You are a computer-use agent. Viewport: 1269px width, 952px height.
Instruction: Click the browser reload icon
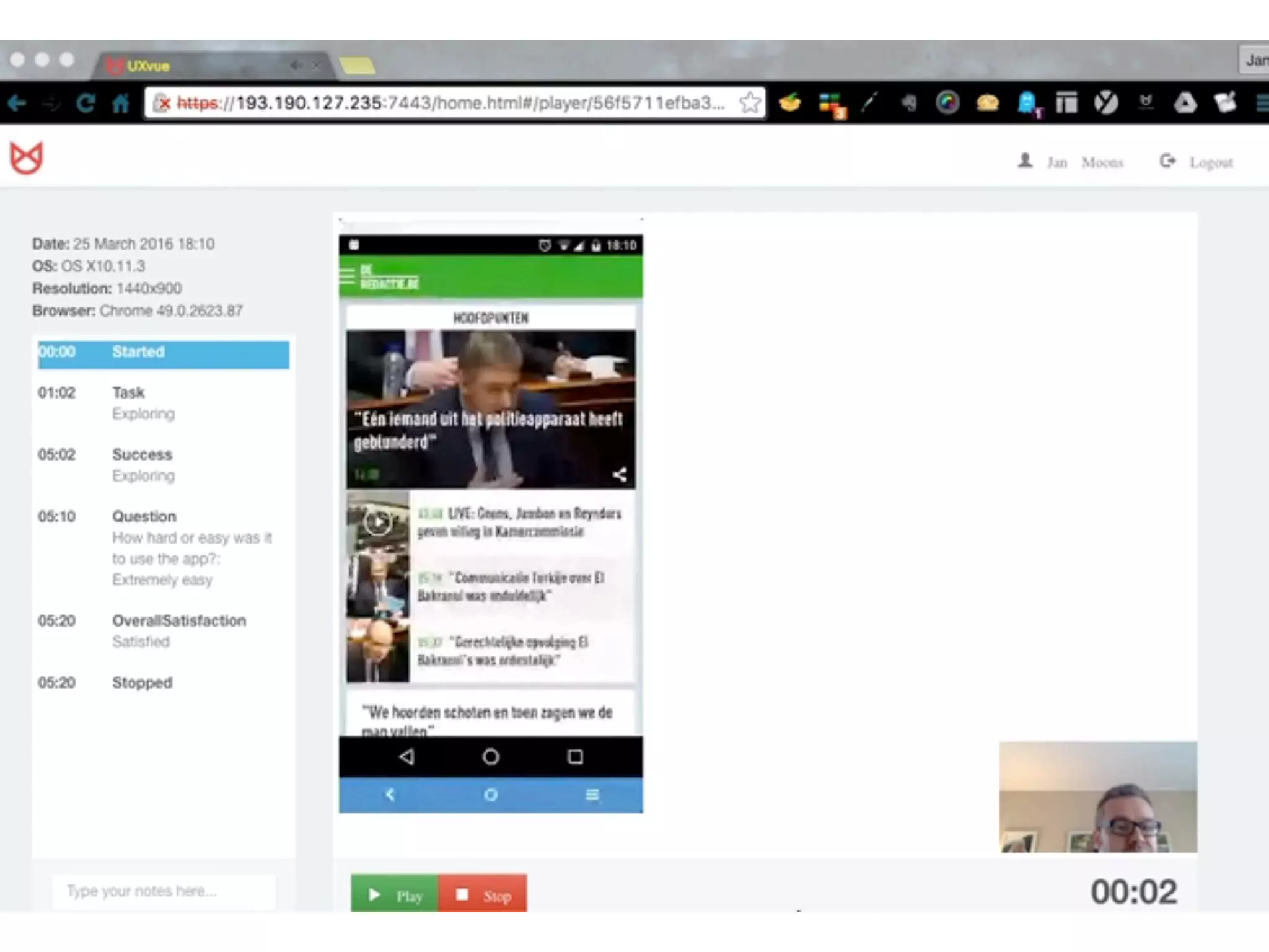85,103
